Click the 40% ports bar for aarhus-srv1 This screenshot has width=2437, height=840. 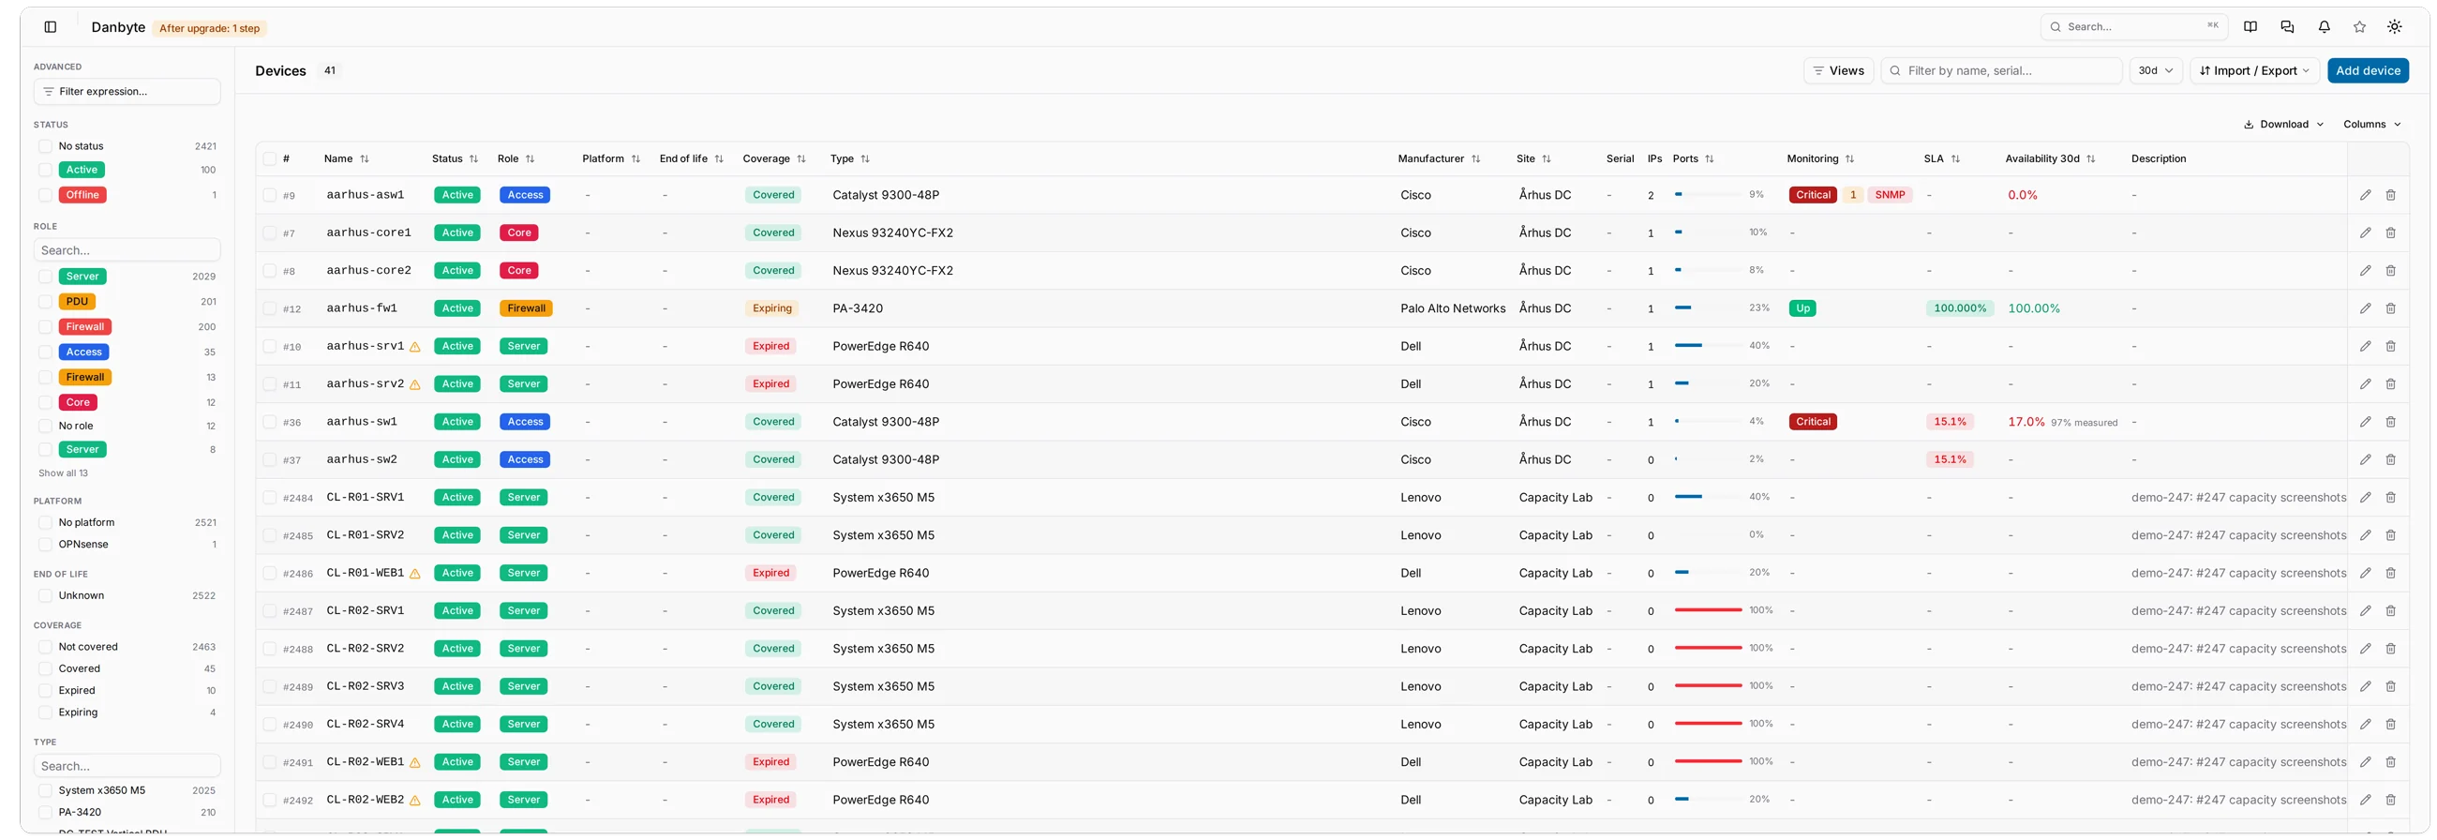pos(1708,346)
